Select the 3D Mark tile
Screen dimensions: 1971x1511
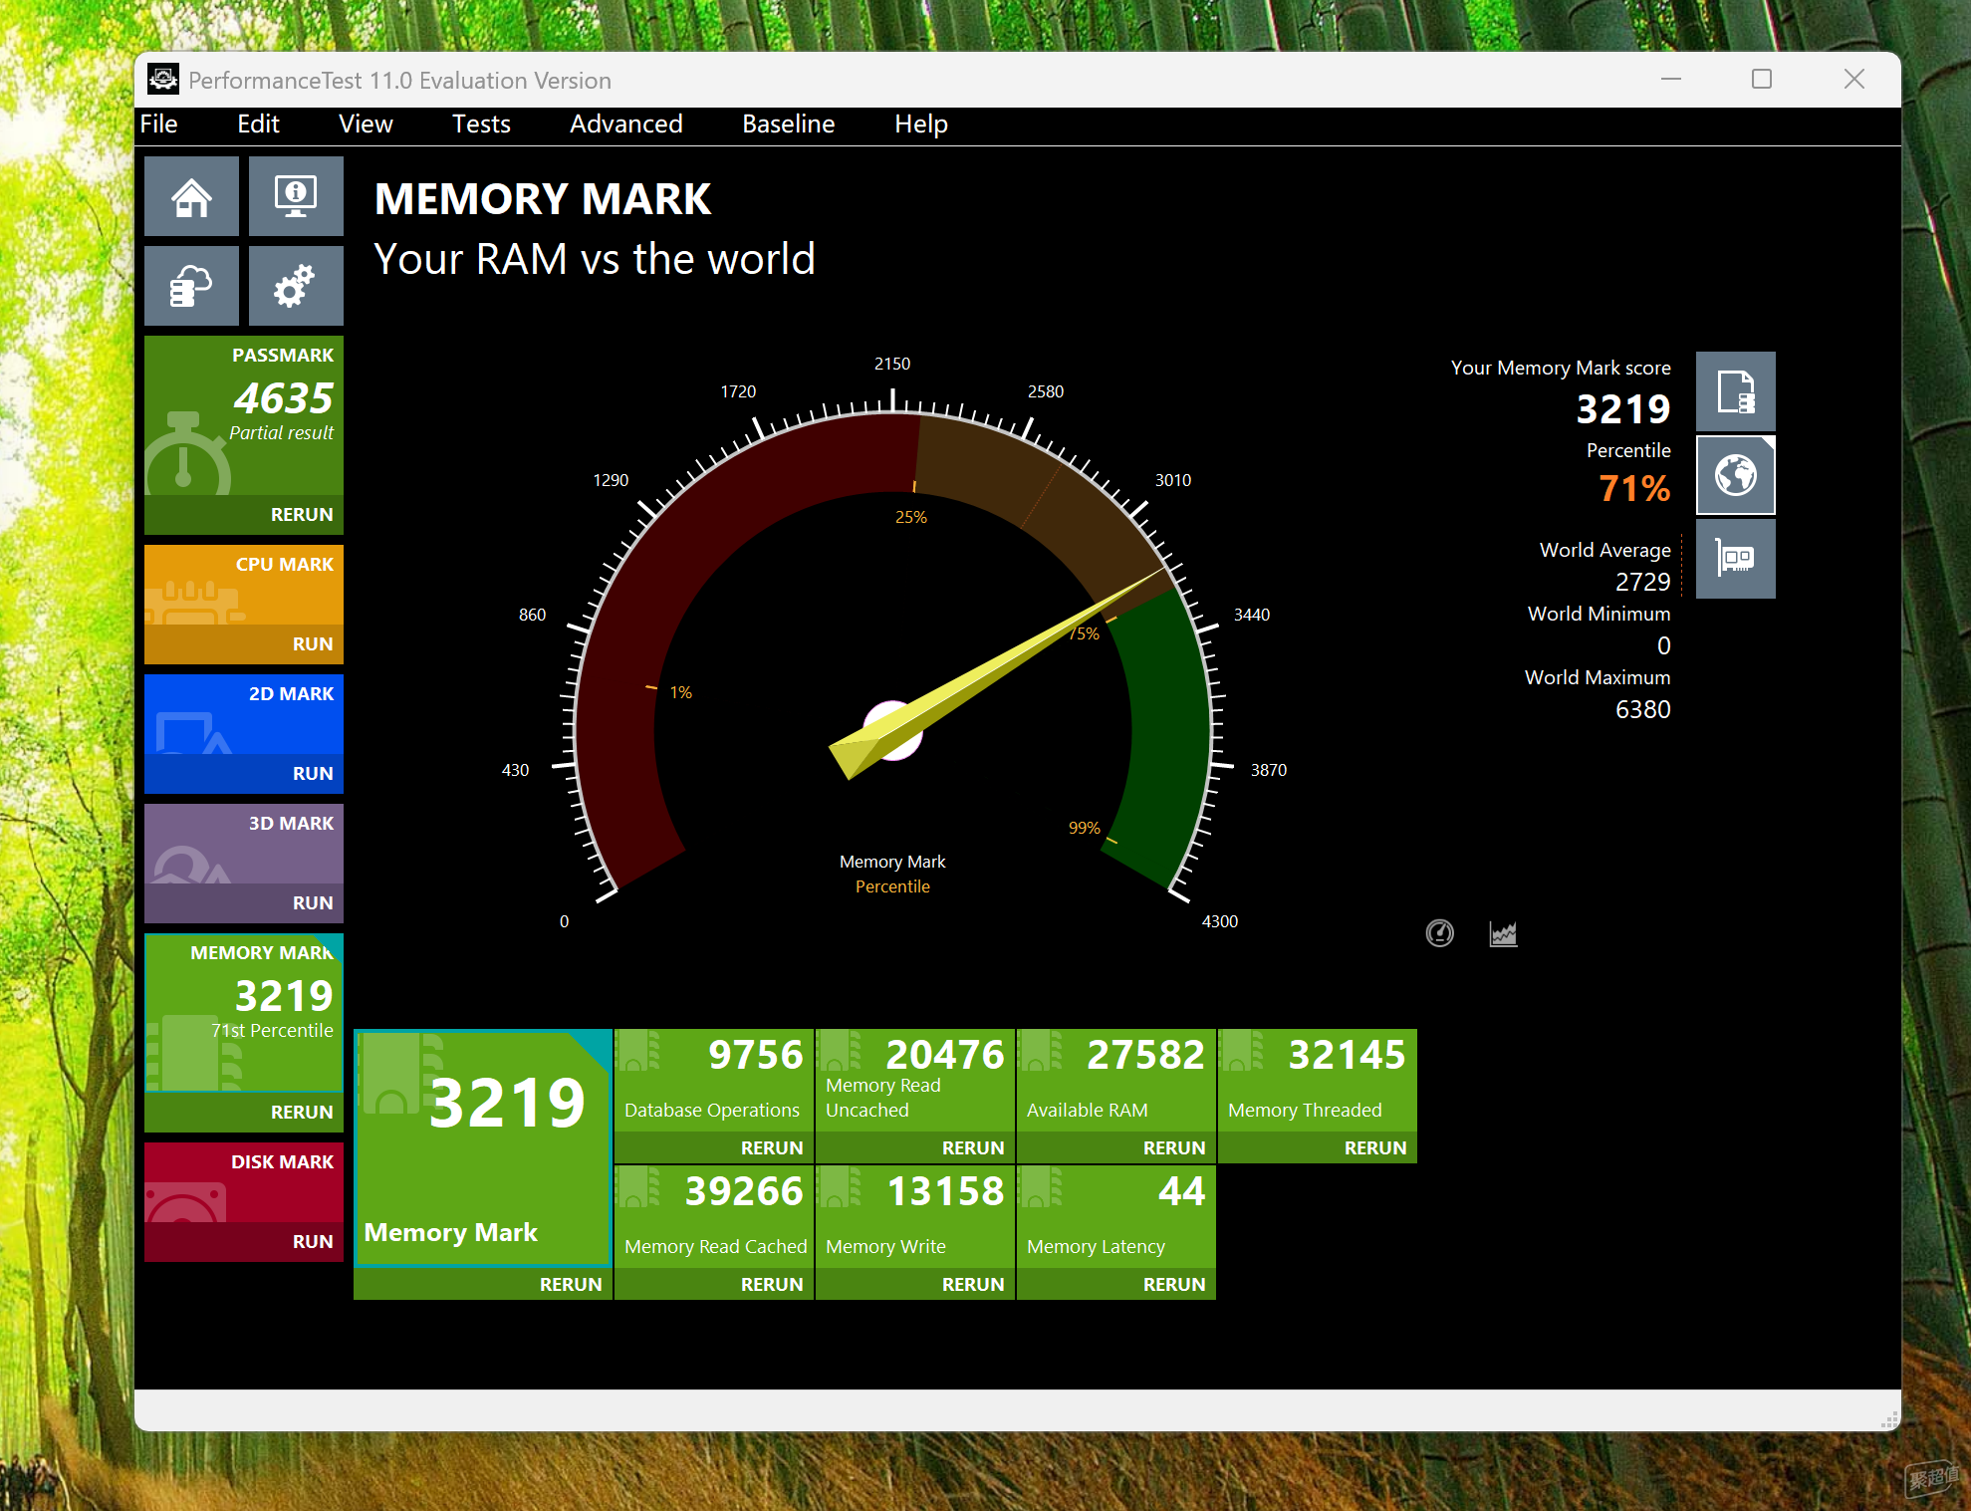coord(244,844)
